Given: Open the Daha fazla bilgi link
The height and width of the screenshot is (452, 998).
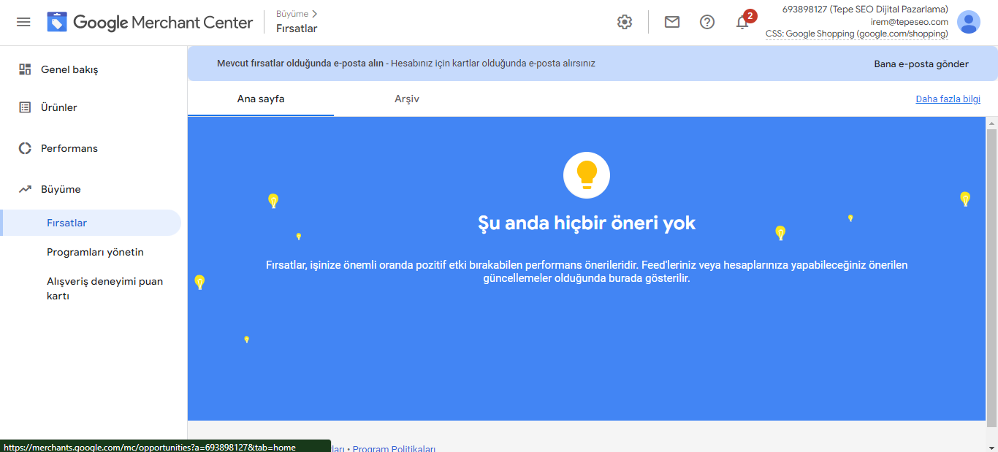Looking at the screenshot, I should 948,99.
